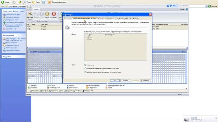This screenshot has width=218, height=122.
Task: Click the round O&O application orb
Action: click(x=29, y=7)
